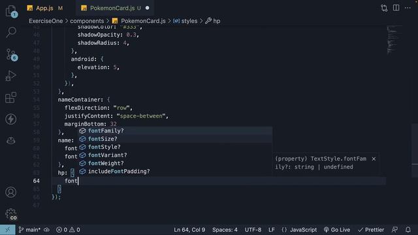Switch to the PokemonCard.js tab

click(x=112, y=8)
